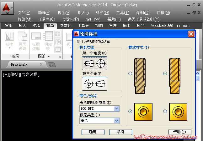The width and height of the screenshot is (203, 141).
Task: Switch to the 注释 ribbon tab
Action: [36, 26]
